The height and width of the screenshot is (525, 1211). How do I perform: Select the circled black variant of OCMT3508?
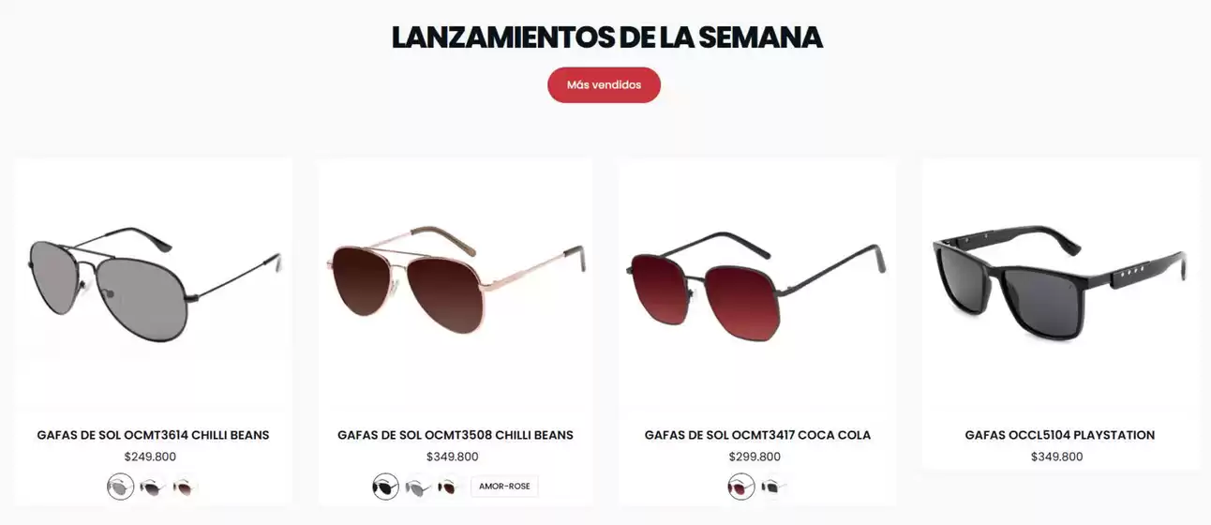pyautogui.click(x=385, y=487)
